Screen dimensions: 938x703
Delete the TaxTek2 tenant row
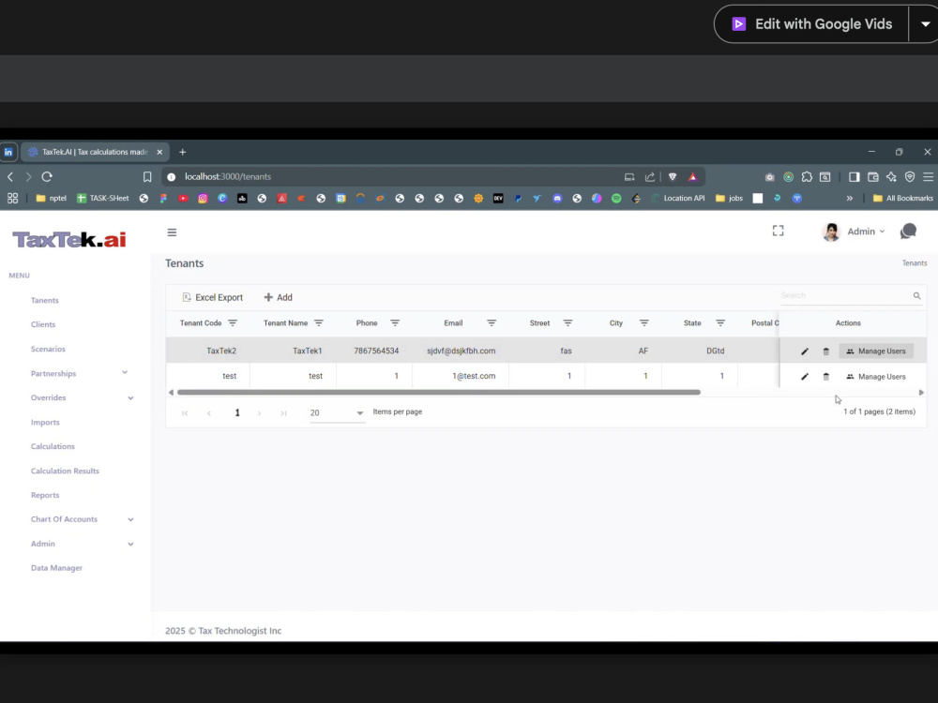coord(826,351)
